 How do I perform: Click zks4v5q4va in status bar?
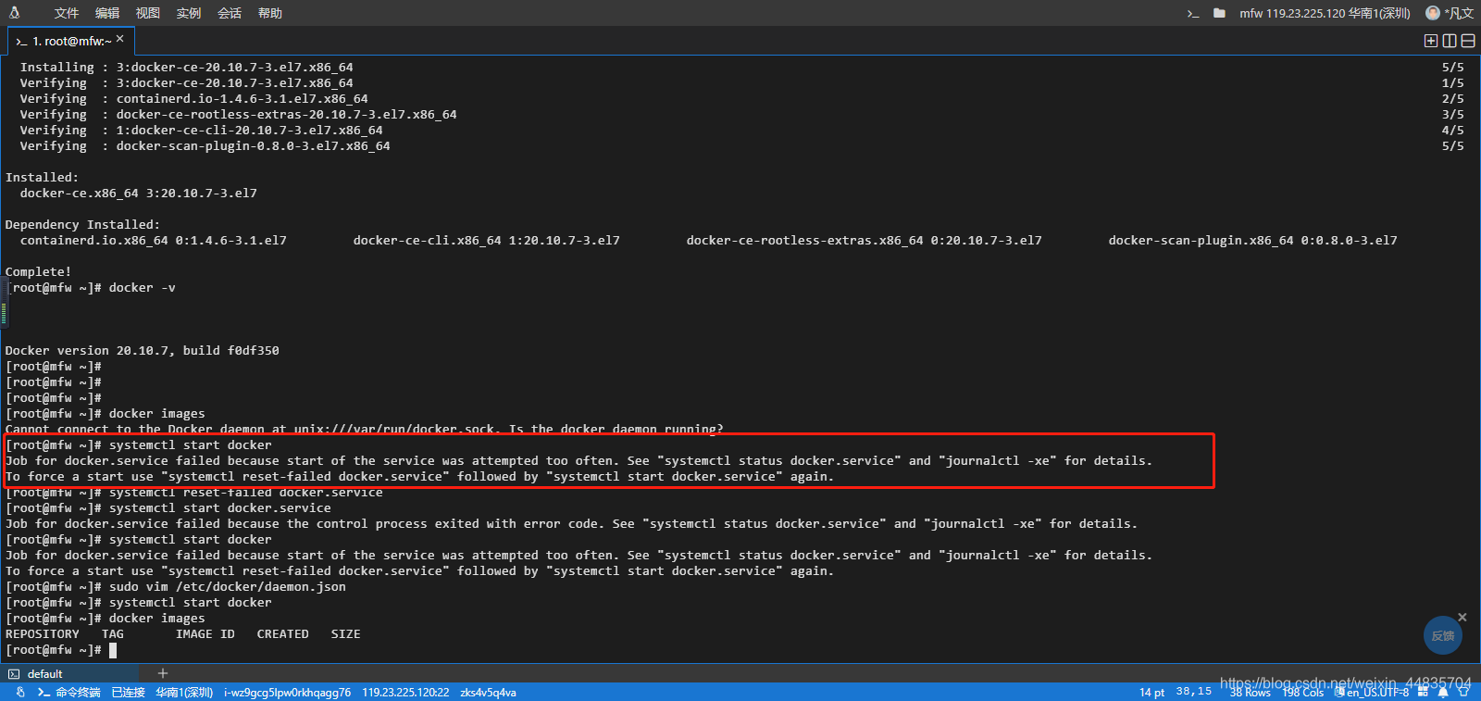click(488, 692)
